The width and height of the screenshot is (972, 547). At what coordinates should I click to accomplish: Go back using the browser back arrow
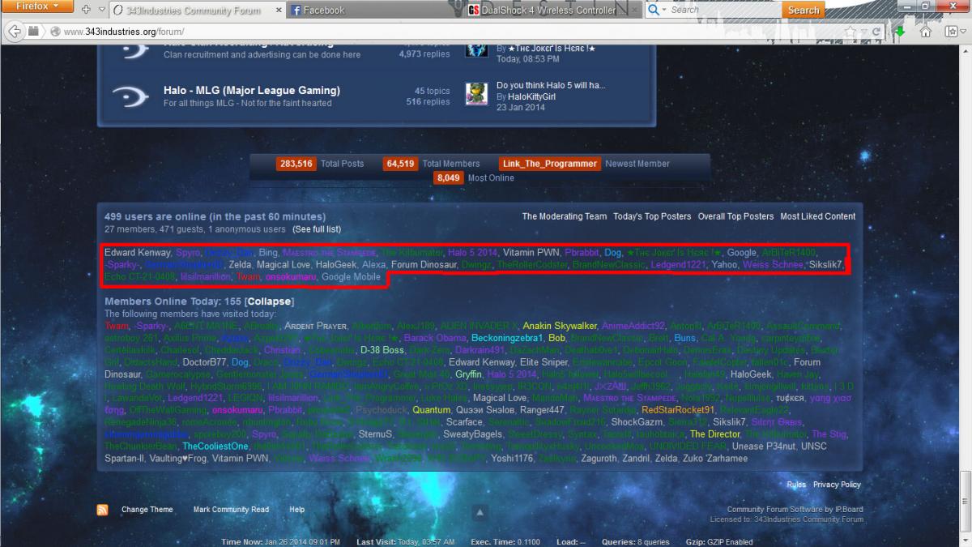(x=14, y=32)
